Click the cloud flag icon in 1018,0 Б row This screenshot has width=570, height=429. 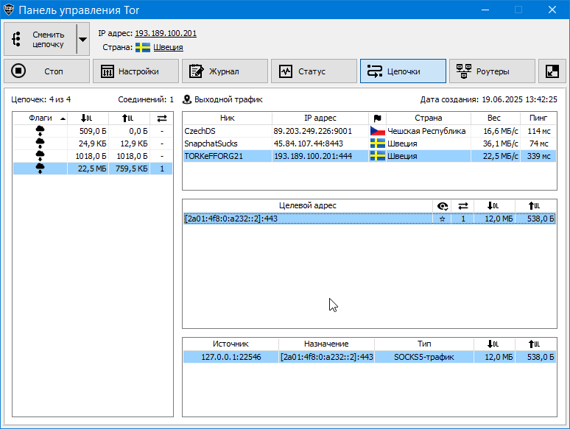point(40,156)
